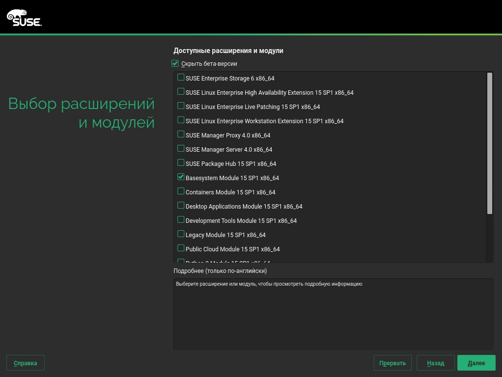The image size is (502, 377).
Task: Uncheck the Скрыть бета-версии checkbox
Action: tap(175, 63)
